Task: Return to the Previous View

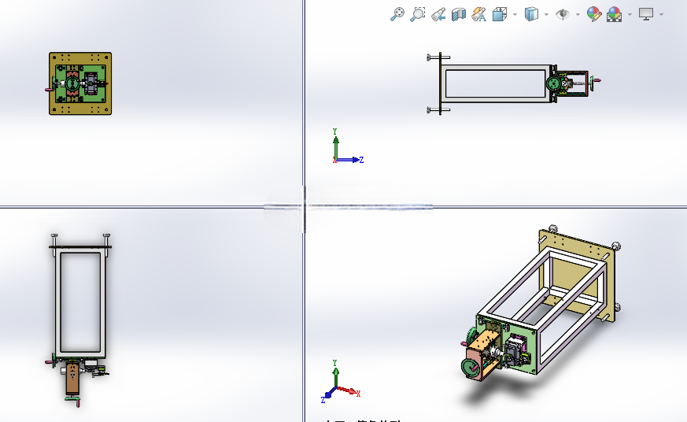Action: coord(438,14)
